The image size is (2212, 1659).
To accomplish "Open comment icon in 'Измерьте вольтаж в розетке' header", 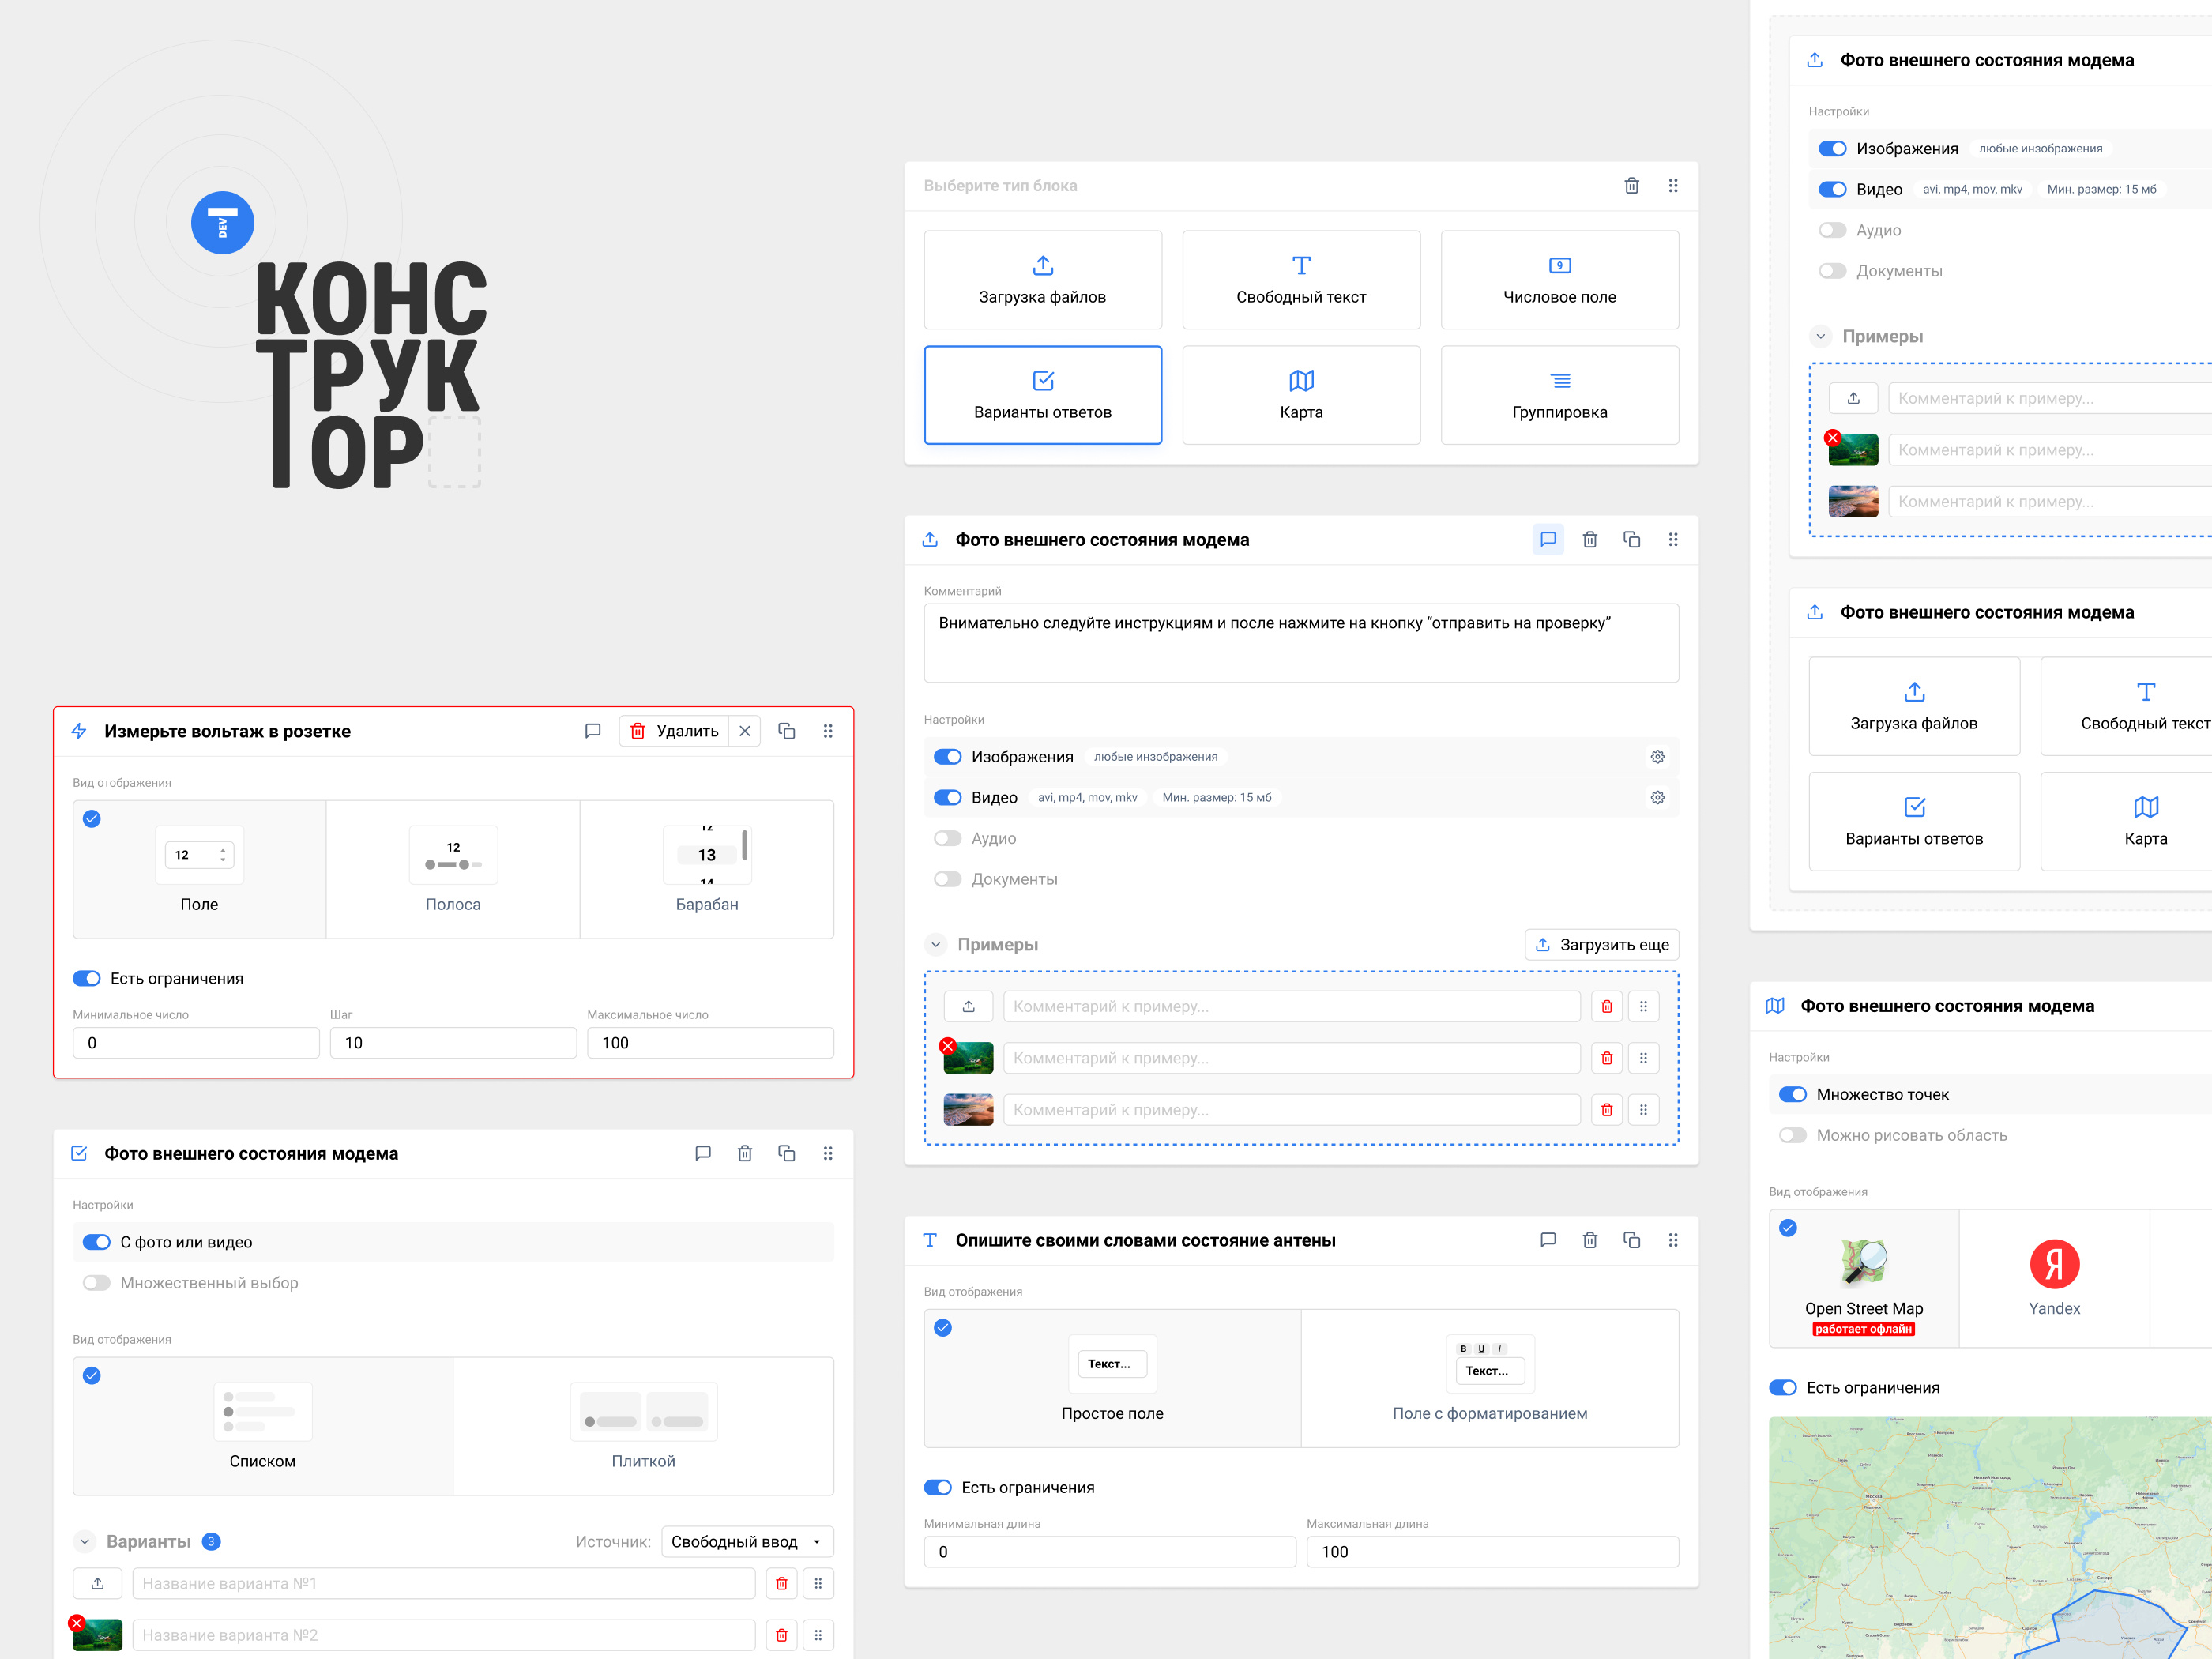I will 592,731.
